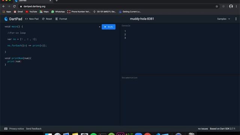
Task: Open the Chrome profile avatar
Action: pyautogui.click(x=231, y=6)
